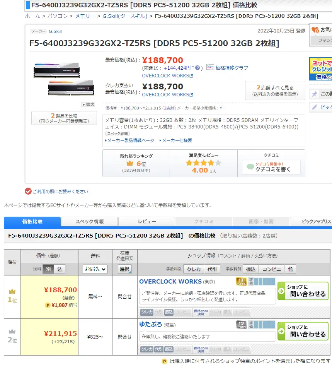Screen dimensions: 332x366
Task: Click the help question mark beside 前週比
Action: tap(197, 68)
